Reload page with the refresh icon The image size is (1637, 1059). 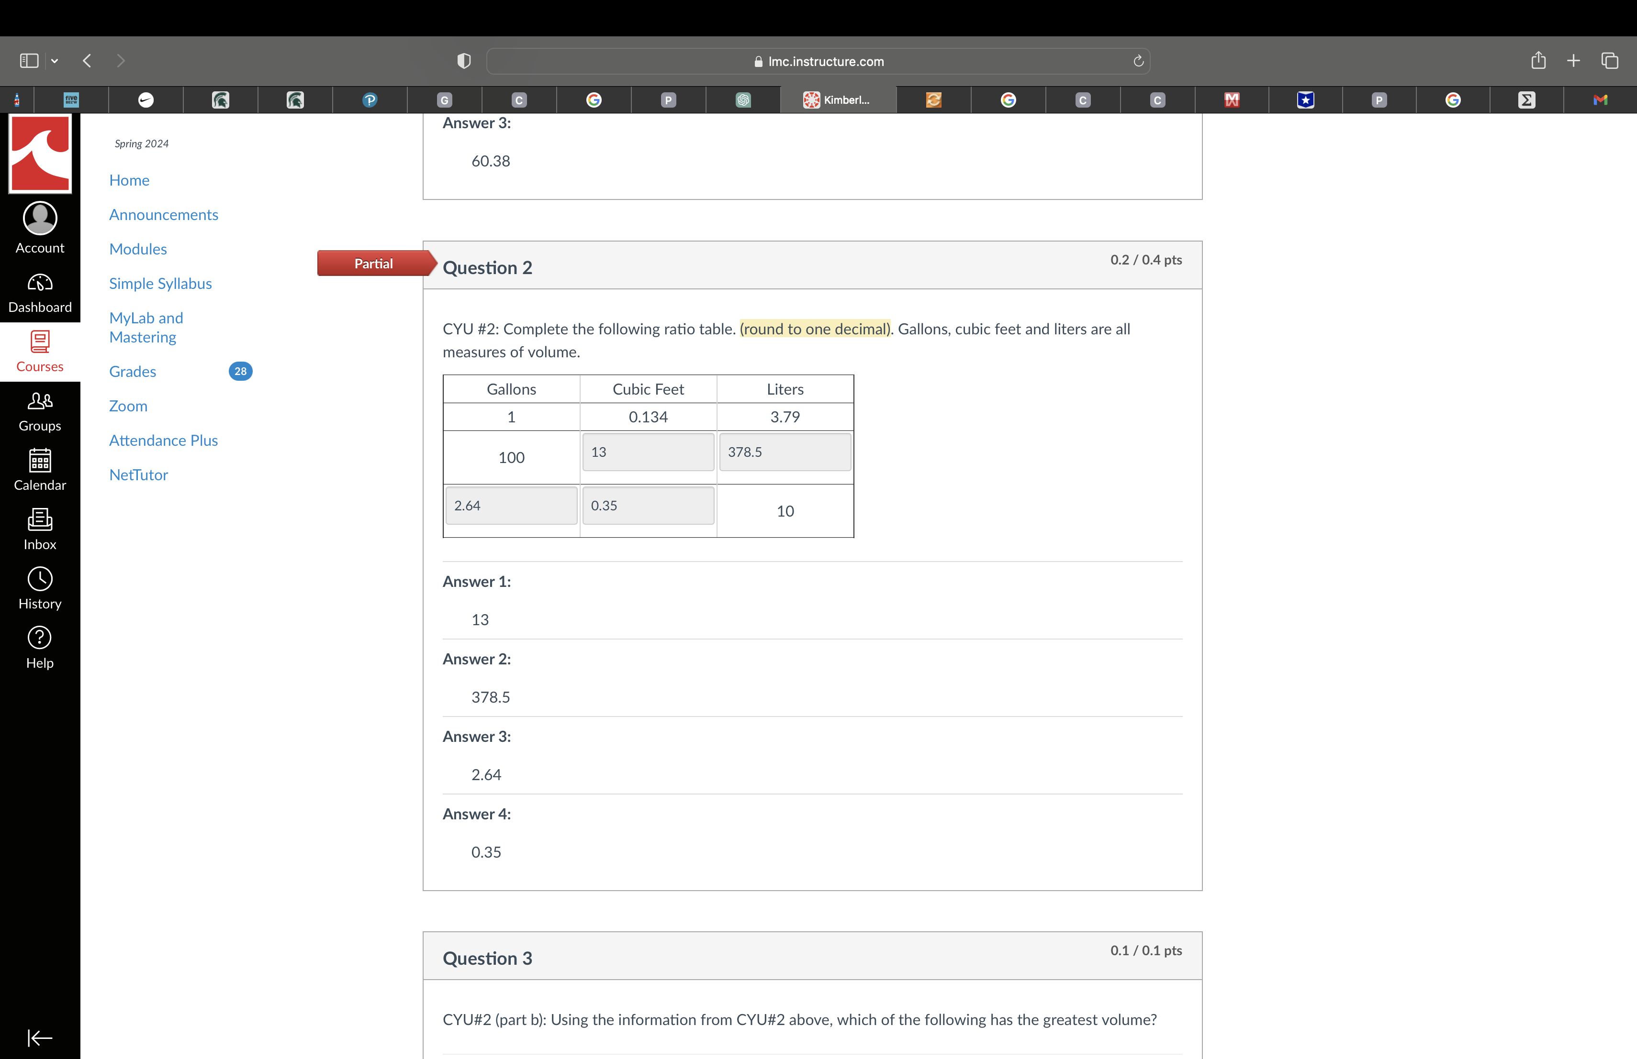[x=1138, y=61]
